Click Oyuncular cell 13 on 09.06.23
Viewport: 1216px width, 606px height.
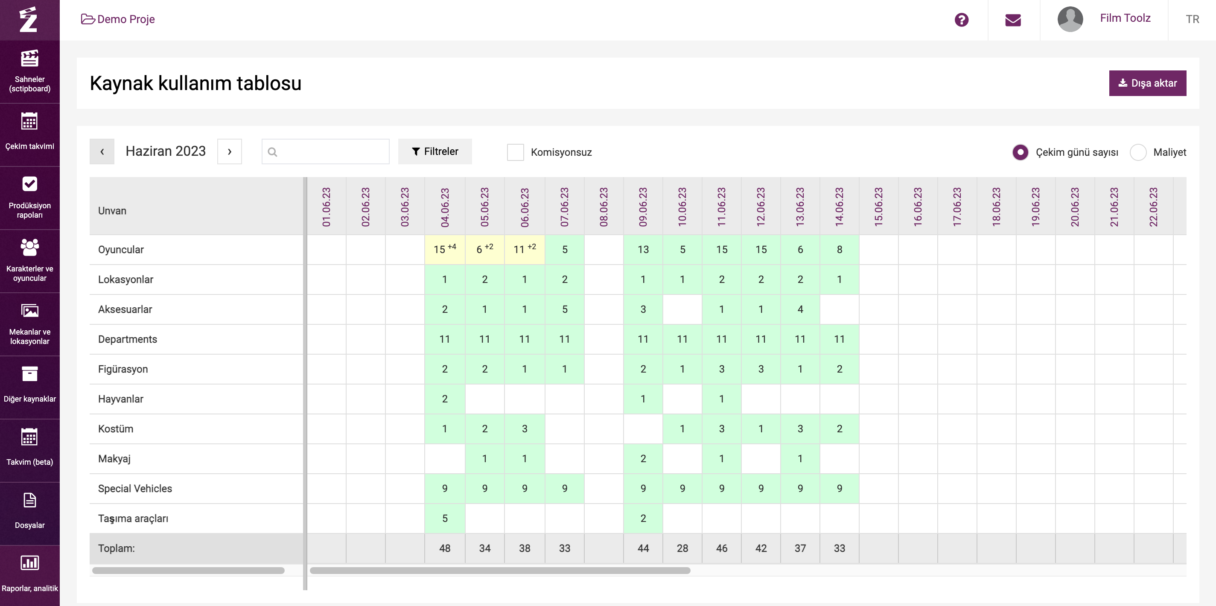coord(643,249)
